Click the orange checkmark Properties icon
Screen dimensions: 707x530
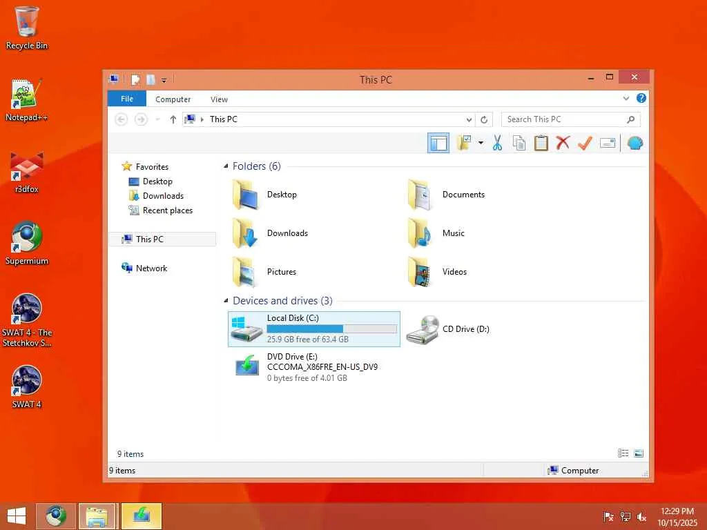click(585, 143)
